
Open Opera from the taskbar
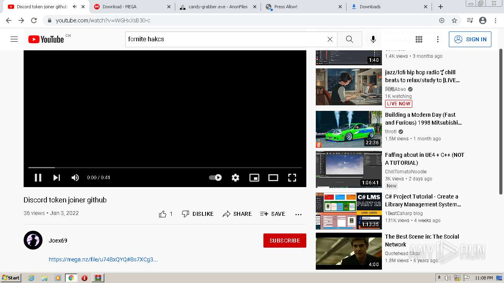(84, 278)
